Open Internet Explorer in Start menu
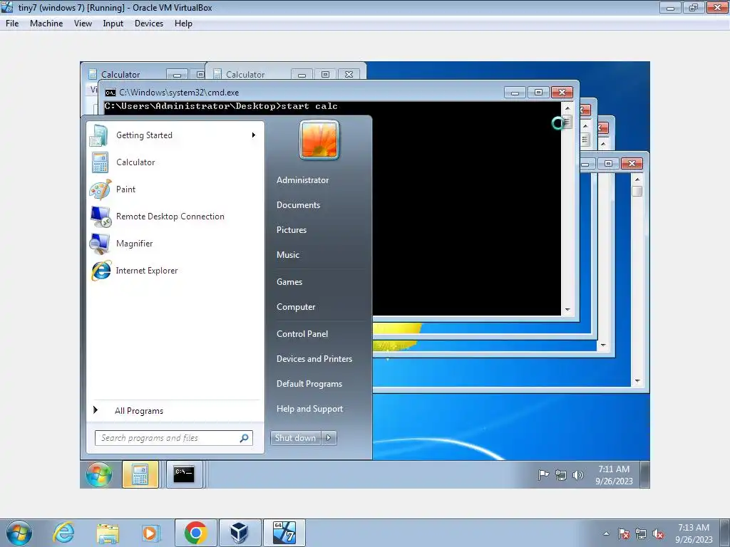Viewport: 730px width, 547px height. [175, 270]
